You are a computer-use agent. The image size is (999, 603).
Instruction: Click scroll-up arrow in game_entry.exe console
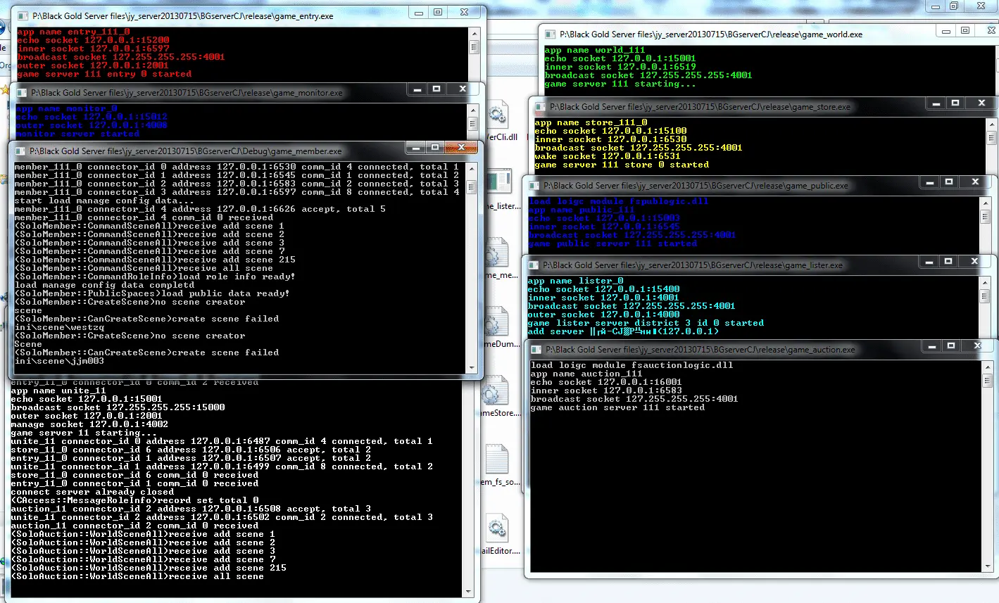point(475,33)
